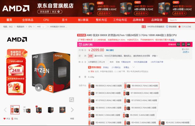Click the AMD logo in the top banner
The width and height of the screenshot is (195, 126).
click(16, 8)
